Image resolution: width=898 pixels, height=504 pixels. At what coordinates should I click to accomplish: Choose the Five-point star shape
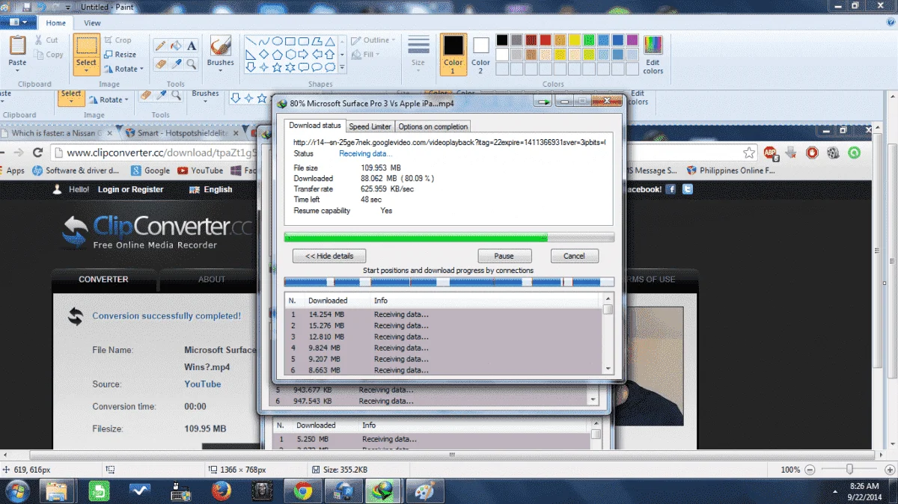point(277,67)
